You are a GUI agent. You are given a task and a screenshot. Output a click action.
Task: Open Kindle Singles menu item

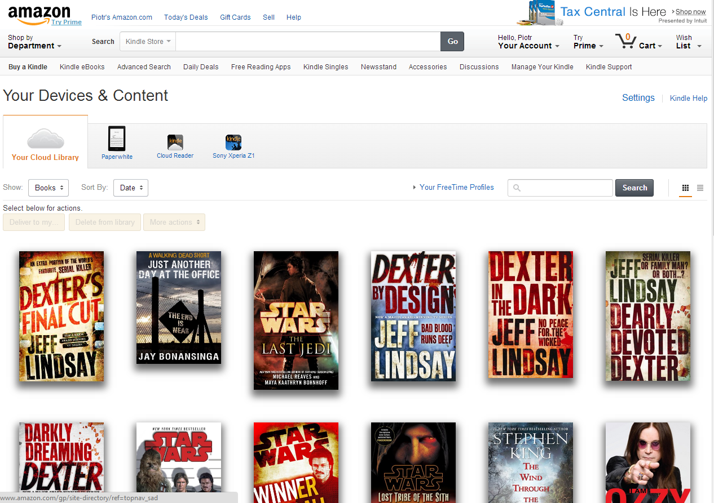[326, 66]
